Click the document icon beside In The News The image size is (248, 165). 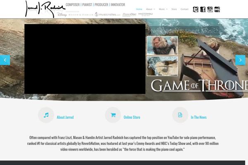tap(180, 115)
